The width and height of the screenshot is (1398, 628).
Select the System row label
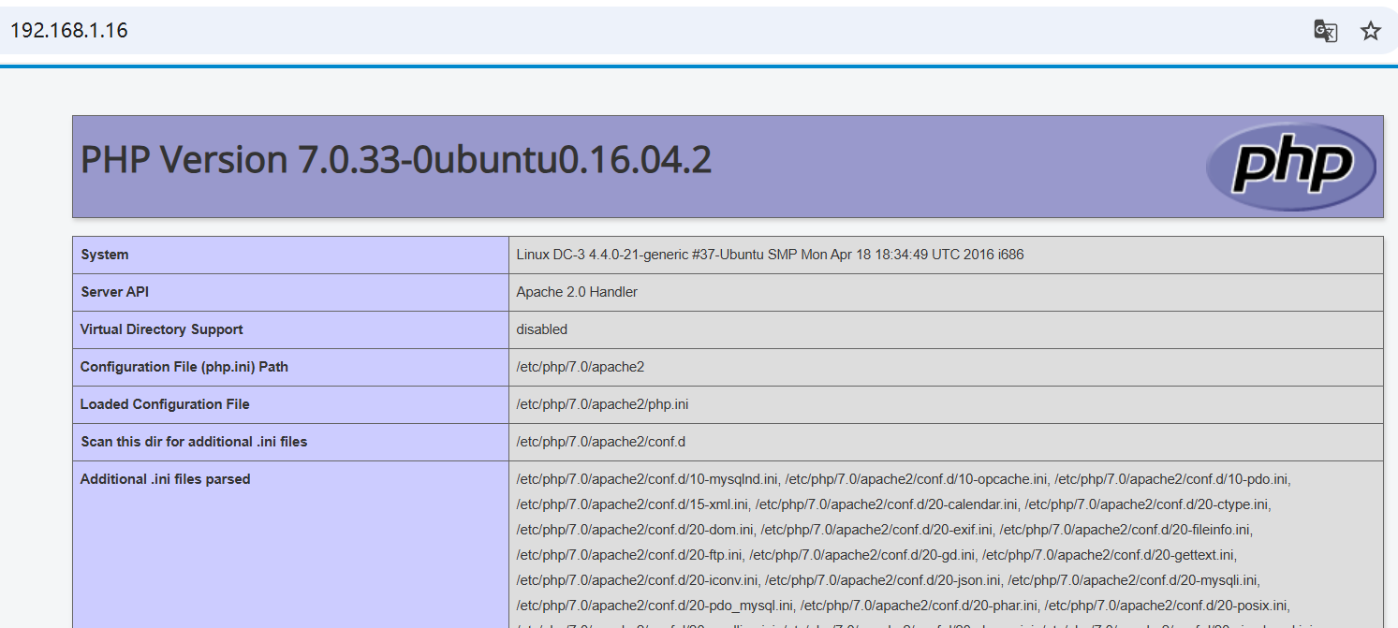point(105,255)
